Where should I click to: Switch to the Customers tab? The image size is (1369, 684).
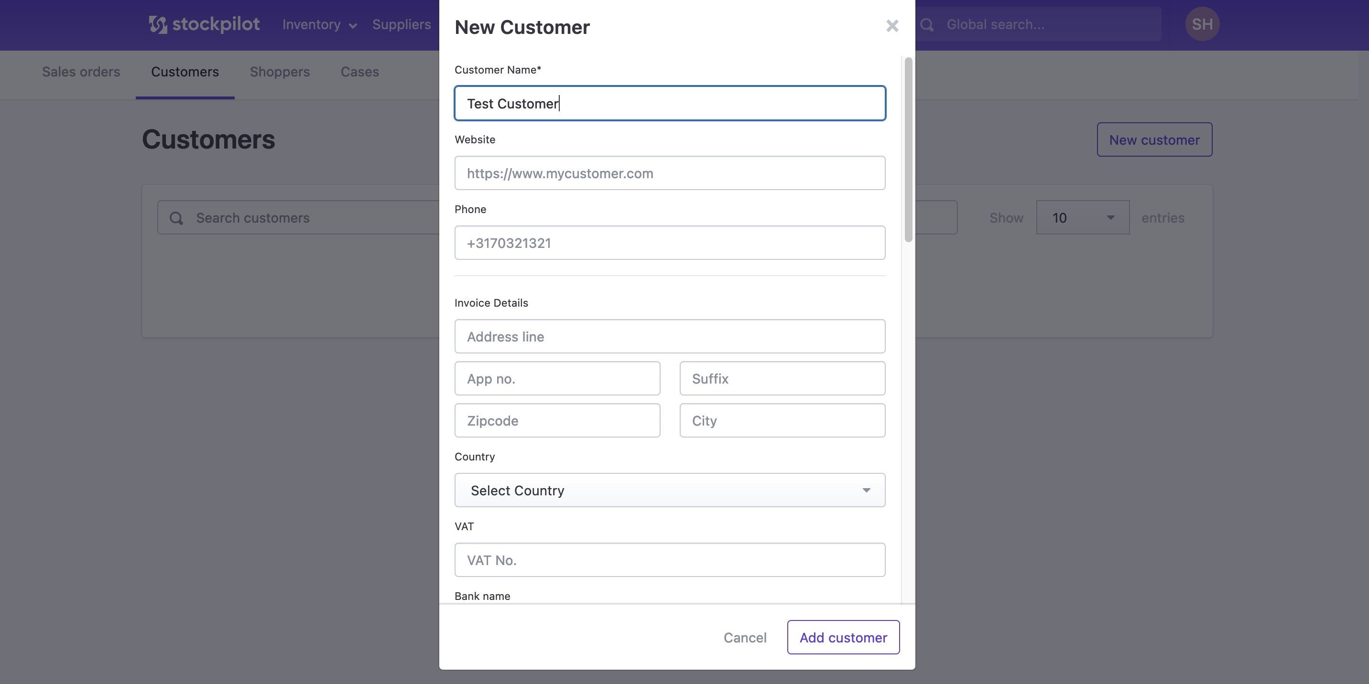(185, 72)
